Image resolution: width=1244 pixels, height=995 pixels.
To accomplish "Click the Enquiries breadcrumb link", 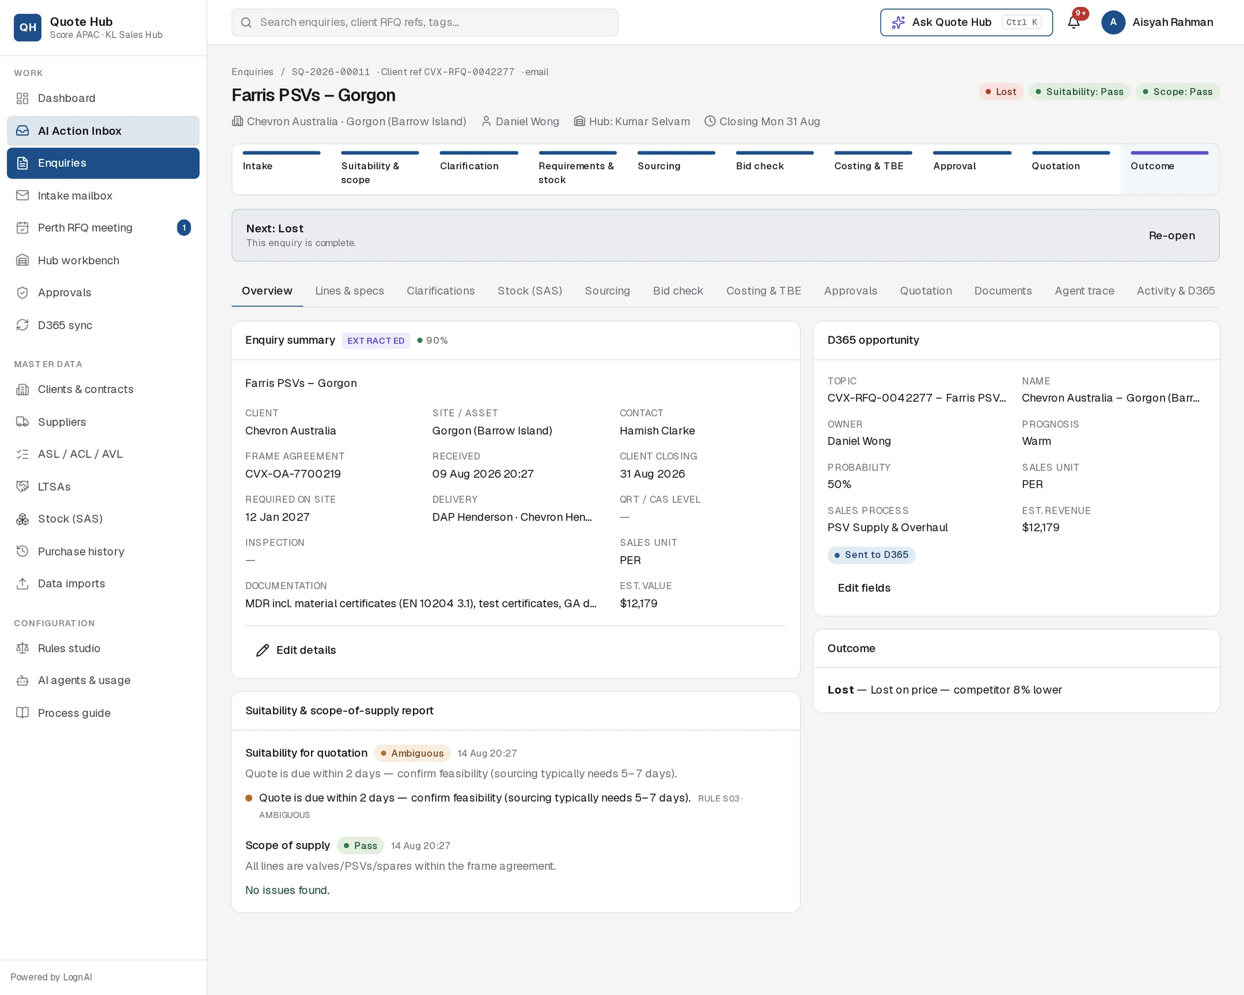I will [x=252, y=72].
